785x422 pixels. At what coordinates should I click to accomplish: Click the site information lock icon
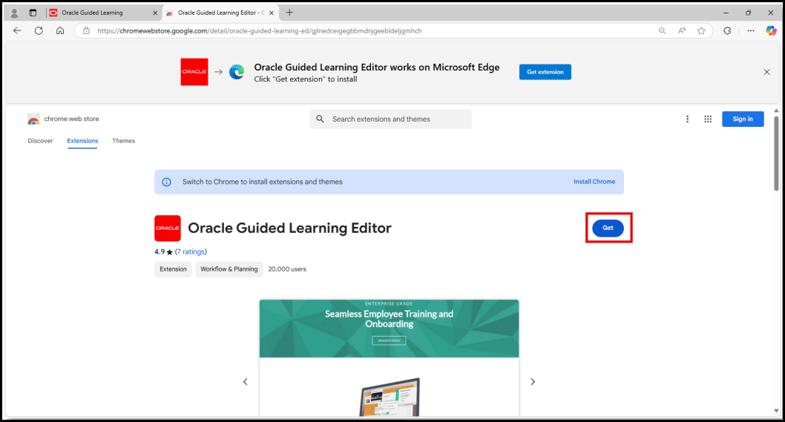(86, 30)
